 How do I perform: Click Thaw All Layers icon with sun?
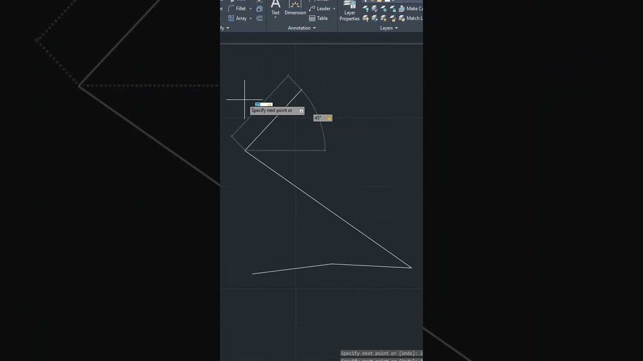coord(384,18)
